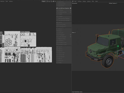Click the UV Peeler command
This screenshot has height=93, width=124.
pos(60,16)
